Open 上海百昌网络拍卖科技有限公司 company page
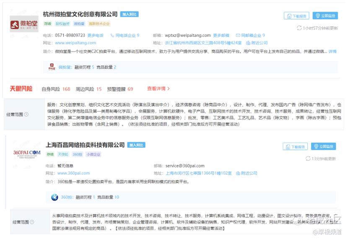The height and width of the screenshot is (240, 348). tap(85, 145)
